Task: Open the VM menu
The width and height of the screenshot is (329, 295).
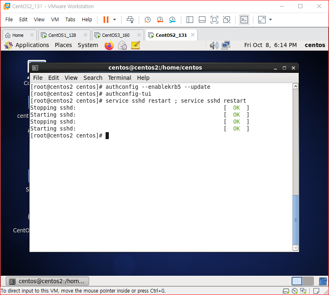Action: [55, 20]
